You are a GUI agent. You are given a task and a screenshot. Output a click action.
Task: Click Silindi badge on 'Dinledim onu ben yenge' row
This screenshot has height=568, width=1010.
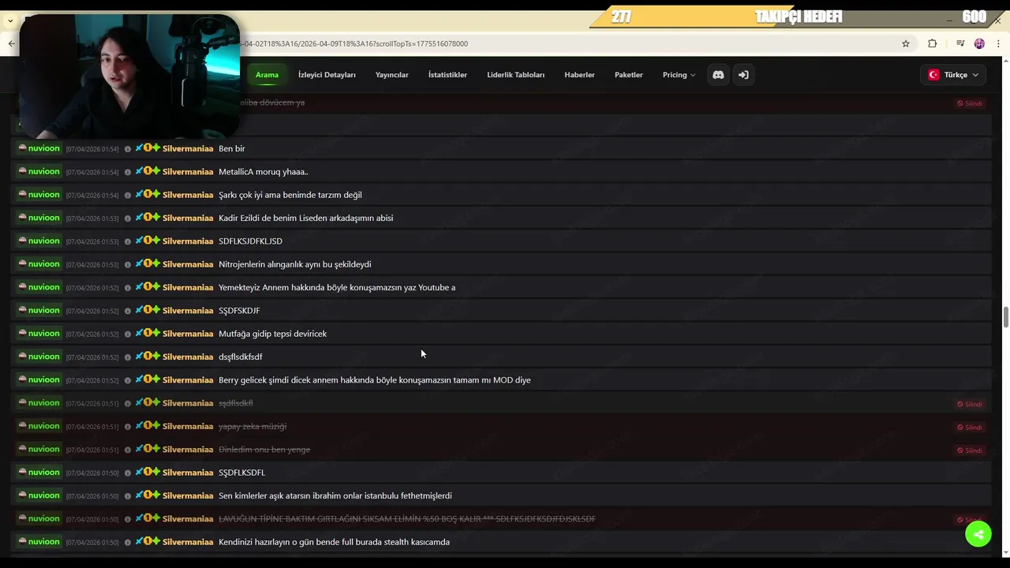[x=970, y=450]
